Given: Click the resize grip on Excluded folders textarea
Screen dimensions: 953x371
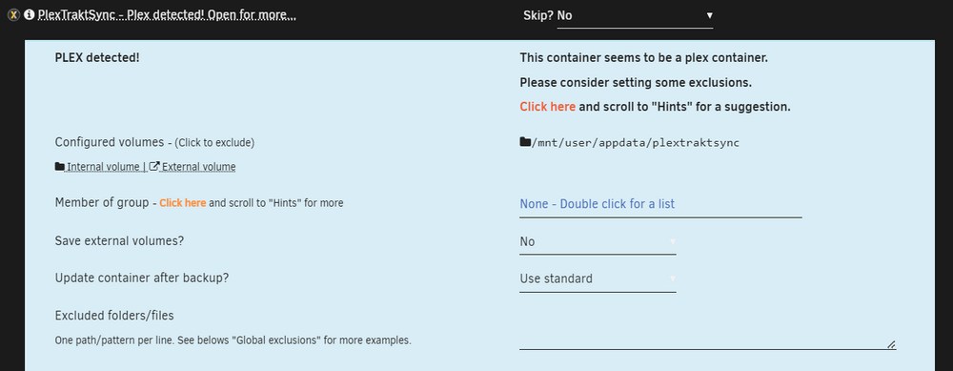Looking at the screenshot, I should pyautogui.click(x=891, y=344).
